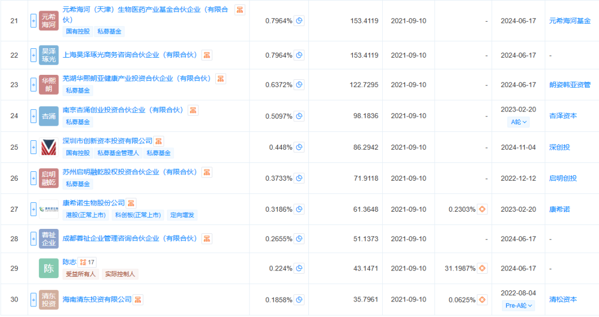Open 深圳市创新资本投资有限公司 link

tap(108, 141)
